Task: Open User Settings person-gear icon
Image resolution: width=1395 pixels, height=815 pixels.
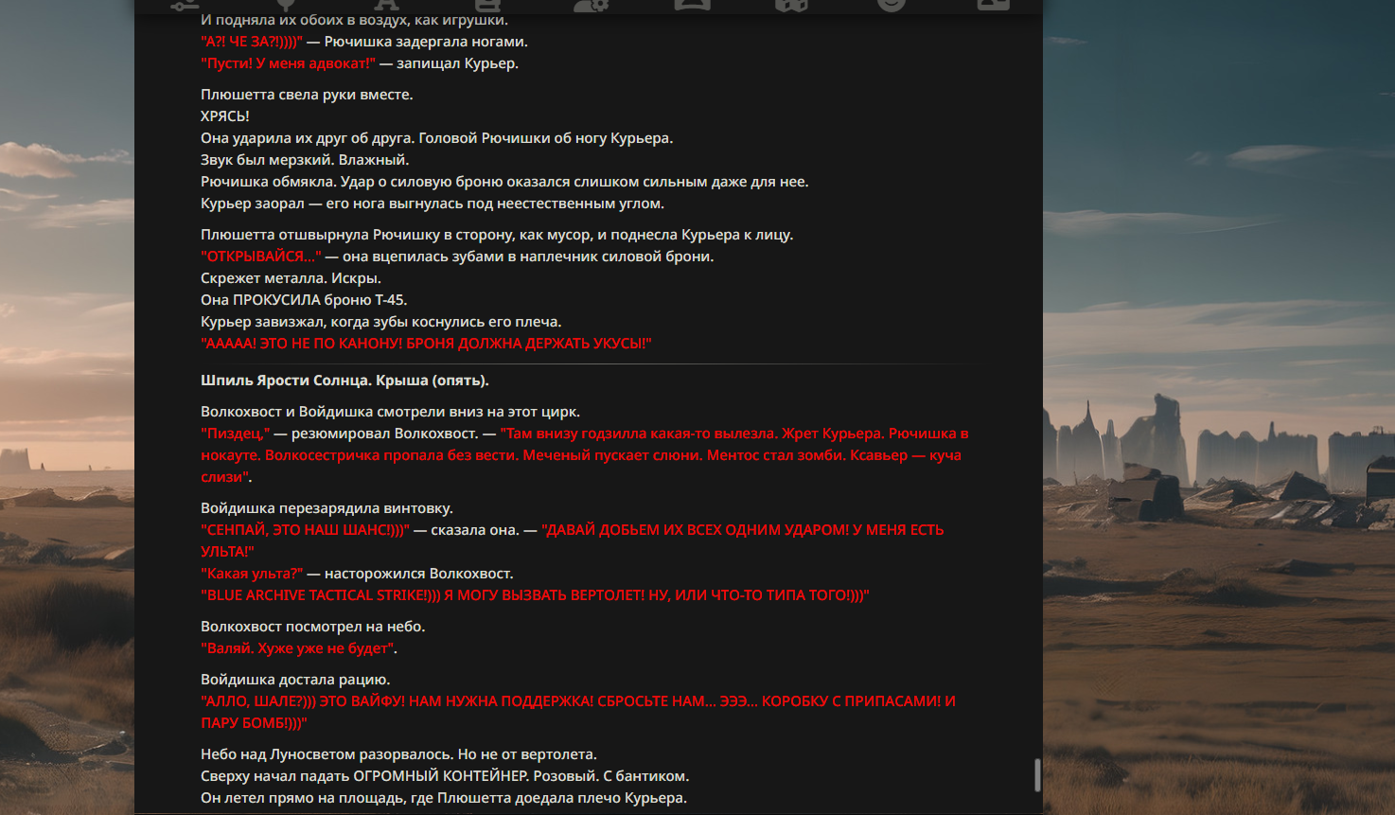Action: coord(591,5)
